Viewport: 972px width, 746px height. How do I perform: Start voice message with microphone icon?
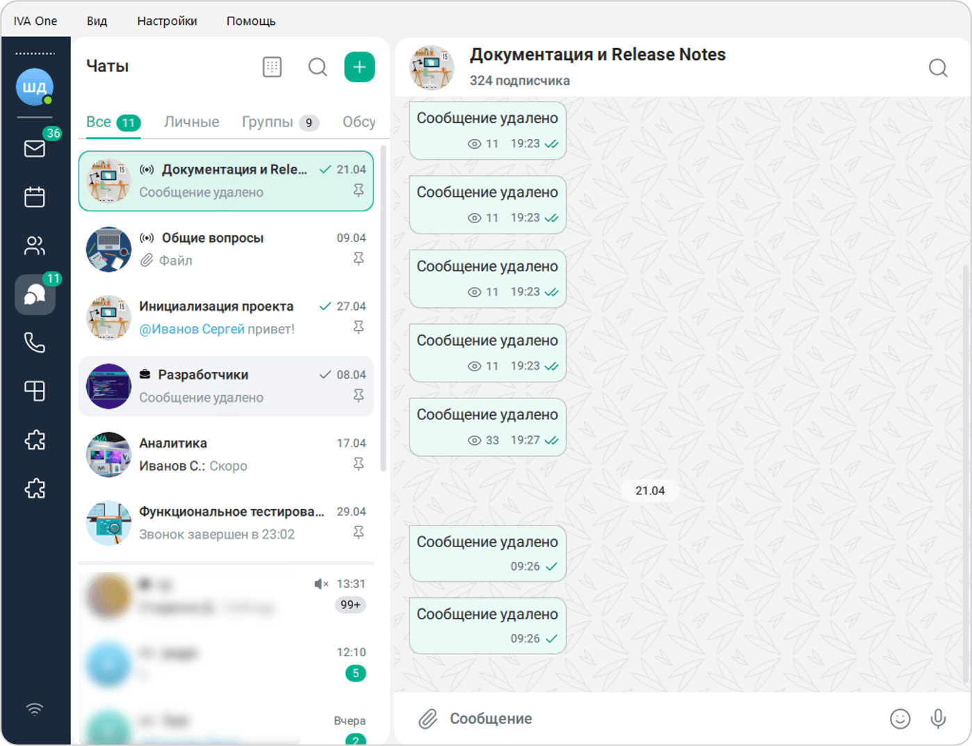(x=938, y=718)
